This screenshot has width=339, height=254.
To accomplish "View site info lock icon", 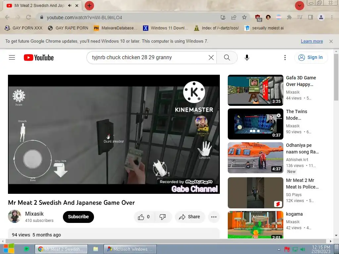I will (42, 17).
